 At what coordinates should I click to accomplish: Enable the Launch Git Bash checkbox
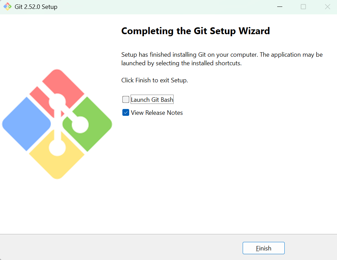point(125,99)
